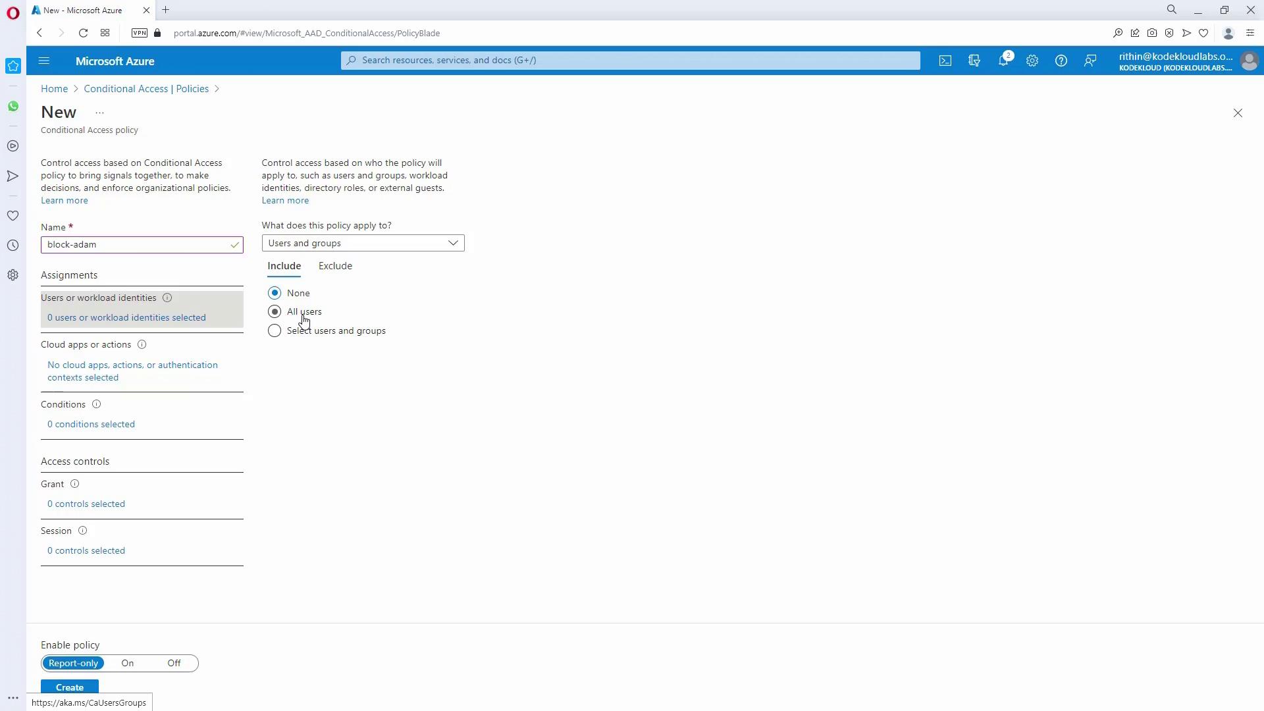Open the Azure notifications bell

coord(1003,61)
